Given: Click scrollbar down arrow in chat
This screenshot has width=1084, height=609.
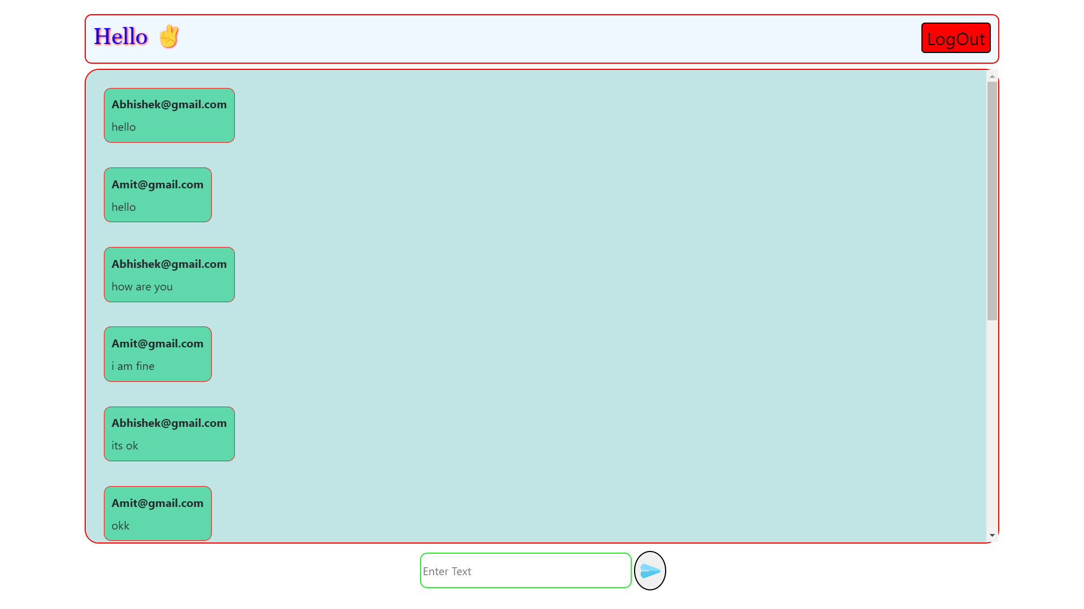Looking at the screenshot, I should pos(992,535).
